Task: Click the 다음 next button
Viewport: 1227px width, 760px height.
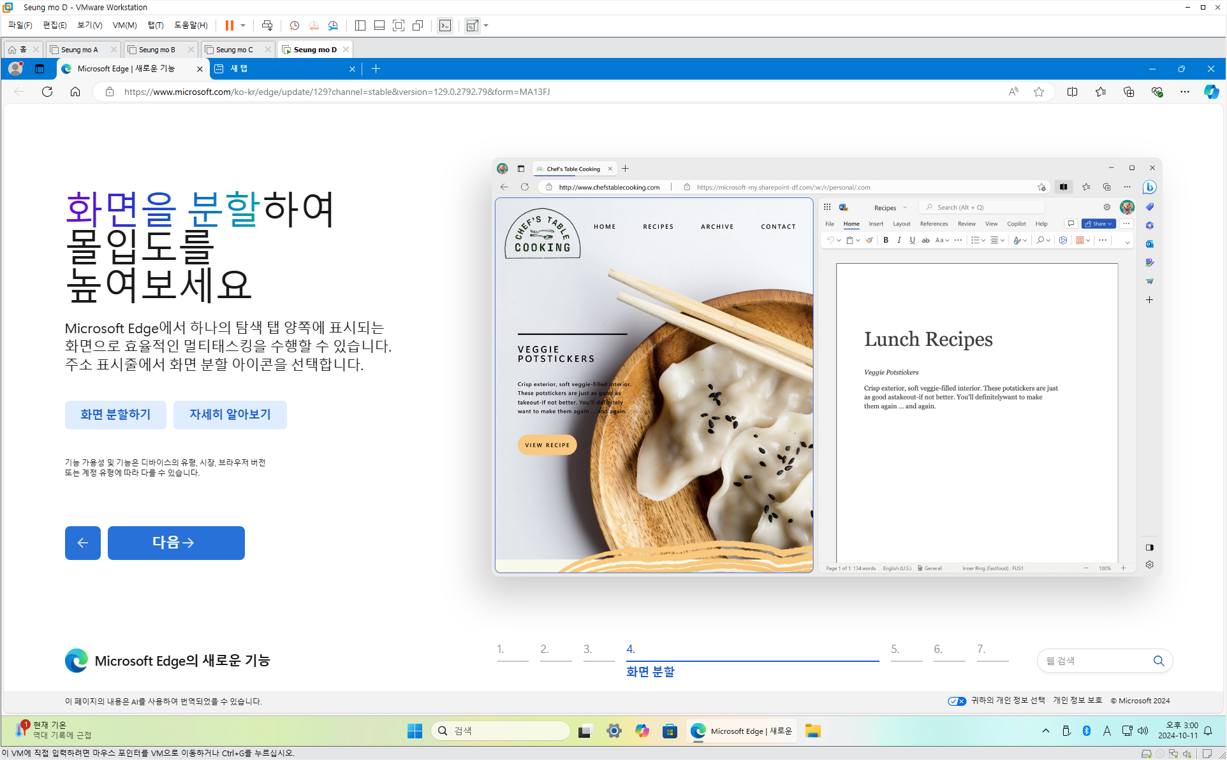Action: point(176,543)
